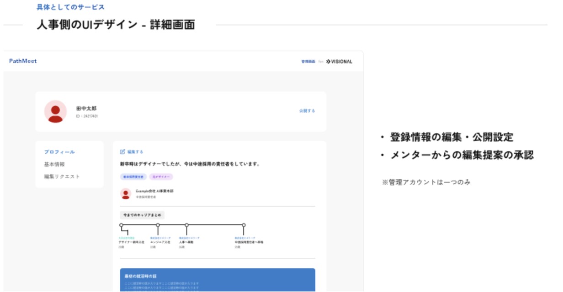563x292 pixels.
Task: Select the 中途採用責任者へ昇格 timeline node
Action: (244, 225)
